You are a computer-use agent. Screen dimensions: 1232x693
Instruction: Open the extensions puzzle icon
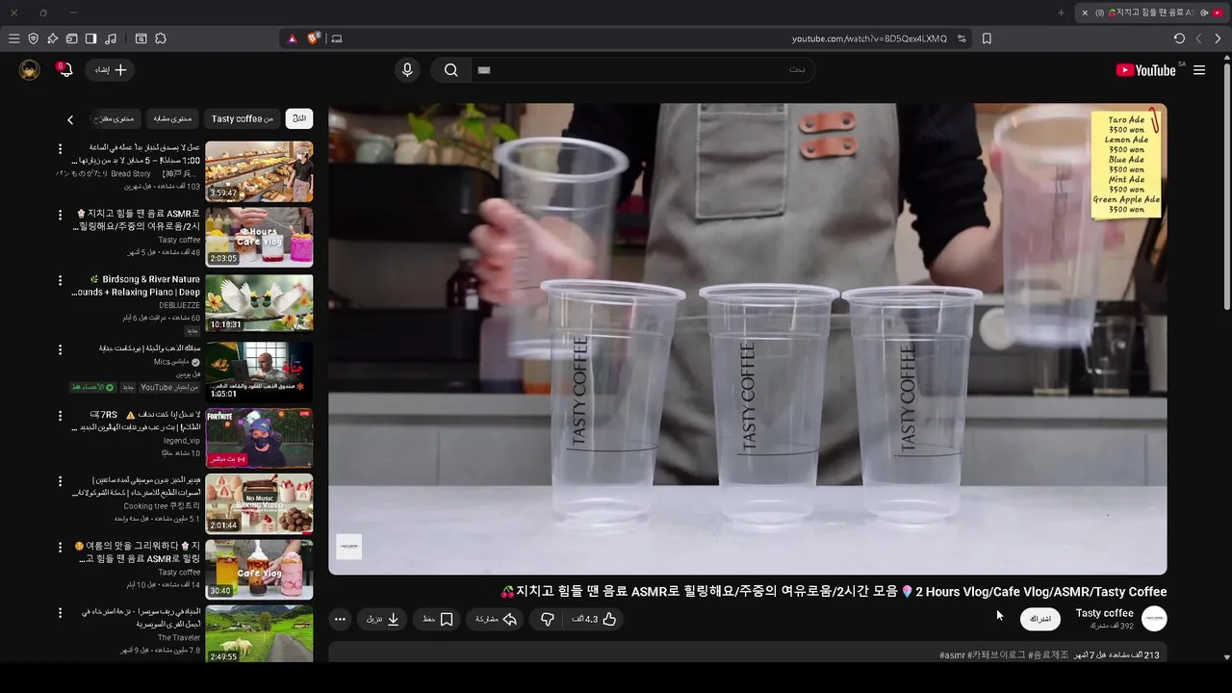pos(161,38)
